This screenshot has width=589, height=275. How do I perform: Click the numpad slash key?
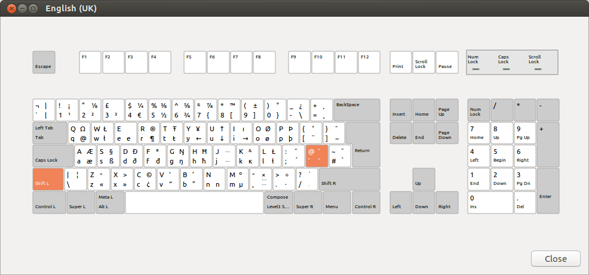coord(502,110)
